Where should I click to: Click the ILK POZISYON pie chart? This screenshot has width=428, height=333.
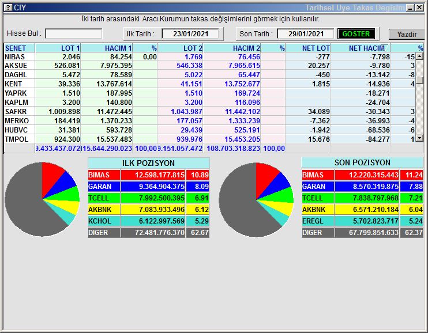[x=42, y=199]
